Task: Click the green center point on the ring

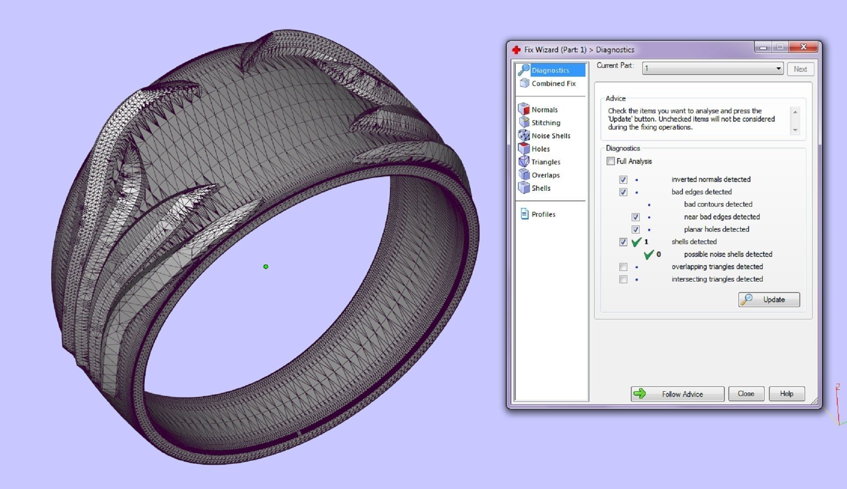Action: 266,267
